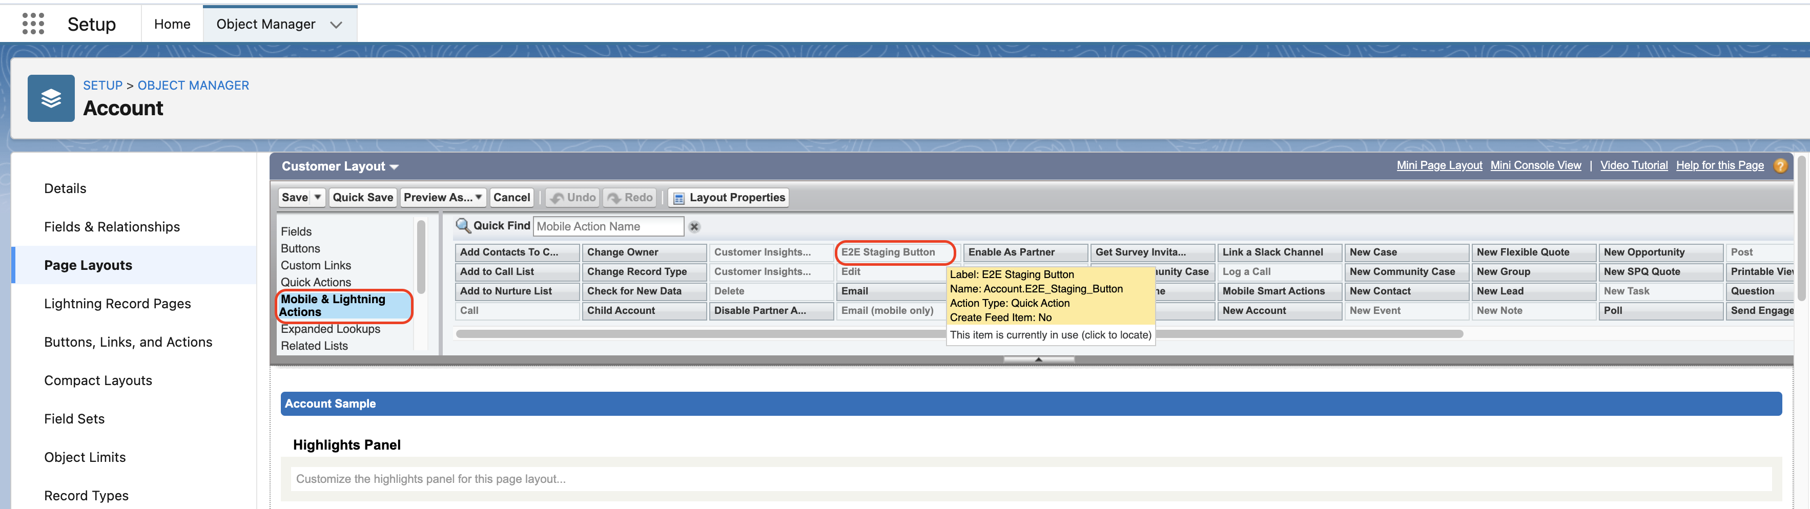The width and height of the screenshot is (1810, 509).
Task: Click the orange help question mark icon
Action: tap(1780, 166)
